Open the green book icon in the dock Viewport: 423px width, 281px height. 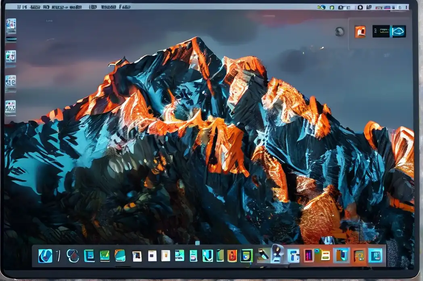[220, 256]
